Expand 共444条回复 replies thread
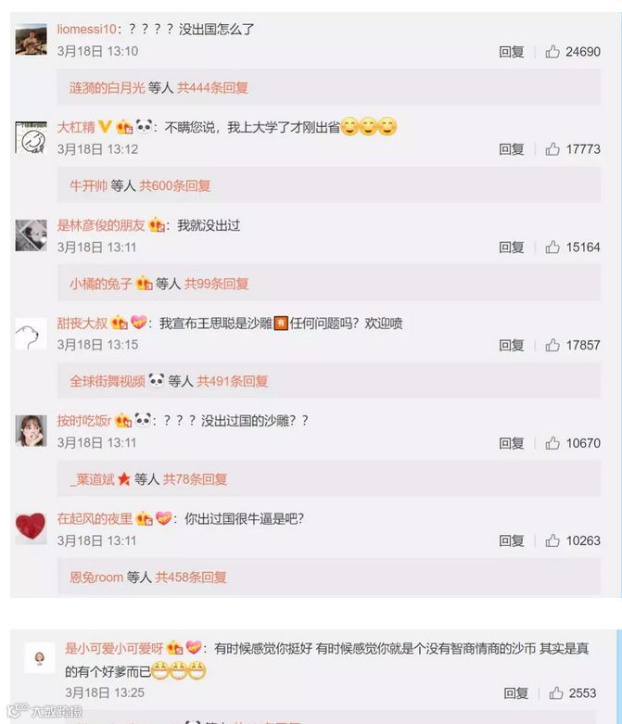This screenshot has height=724, width=622. [213, 87]
